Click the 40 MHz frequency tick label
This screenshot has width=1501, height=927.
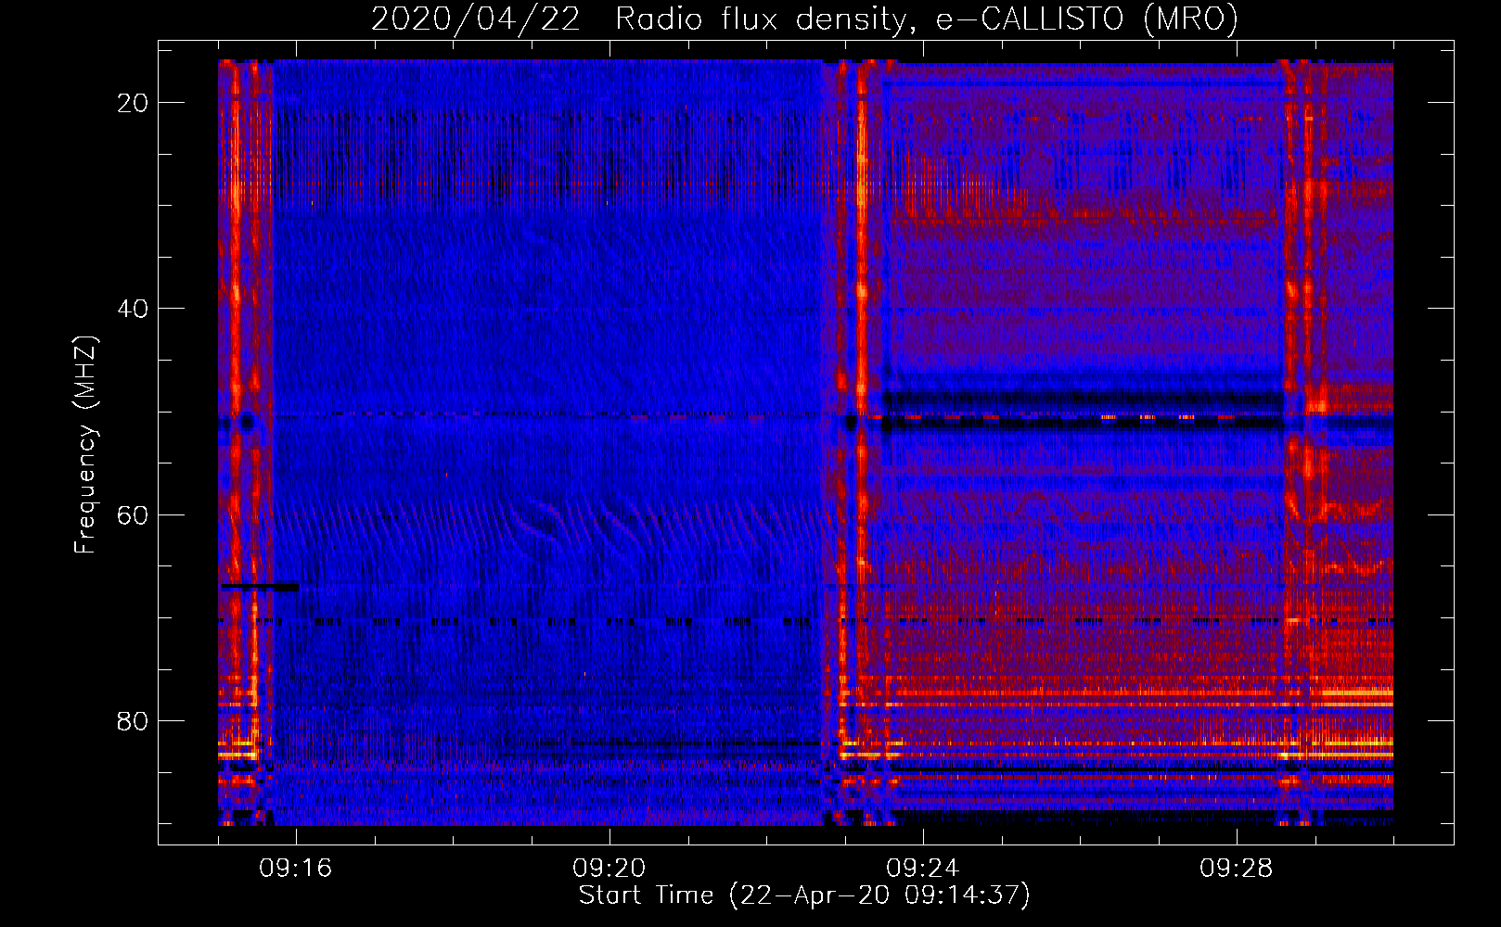[x=133, y=309]
